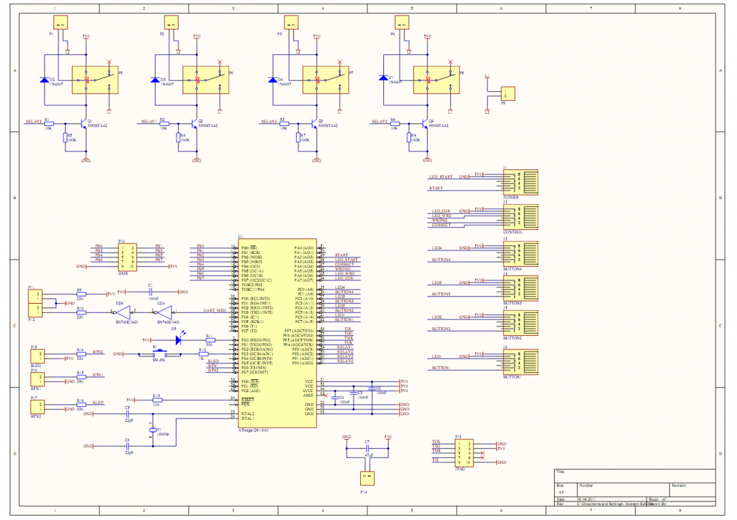The image size is (737, 520).
Task: Select the P17 connector block
Action: pos(37,407)
